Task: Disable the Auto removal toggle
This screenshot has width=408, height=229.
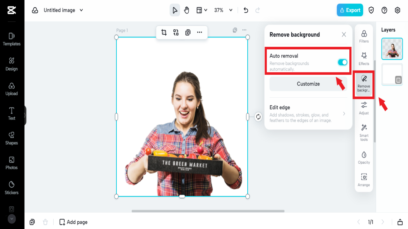Action: point(342,62)
